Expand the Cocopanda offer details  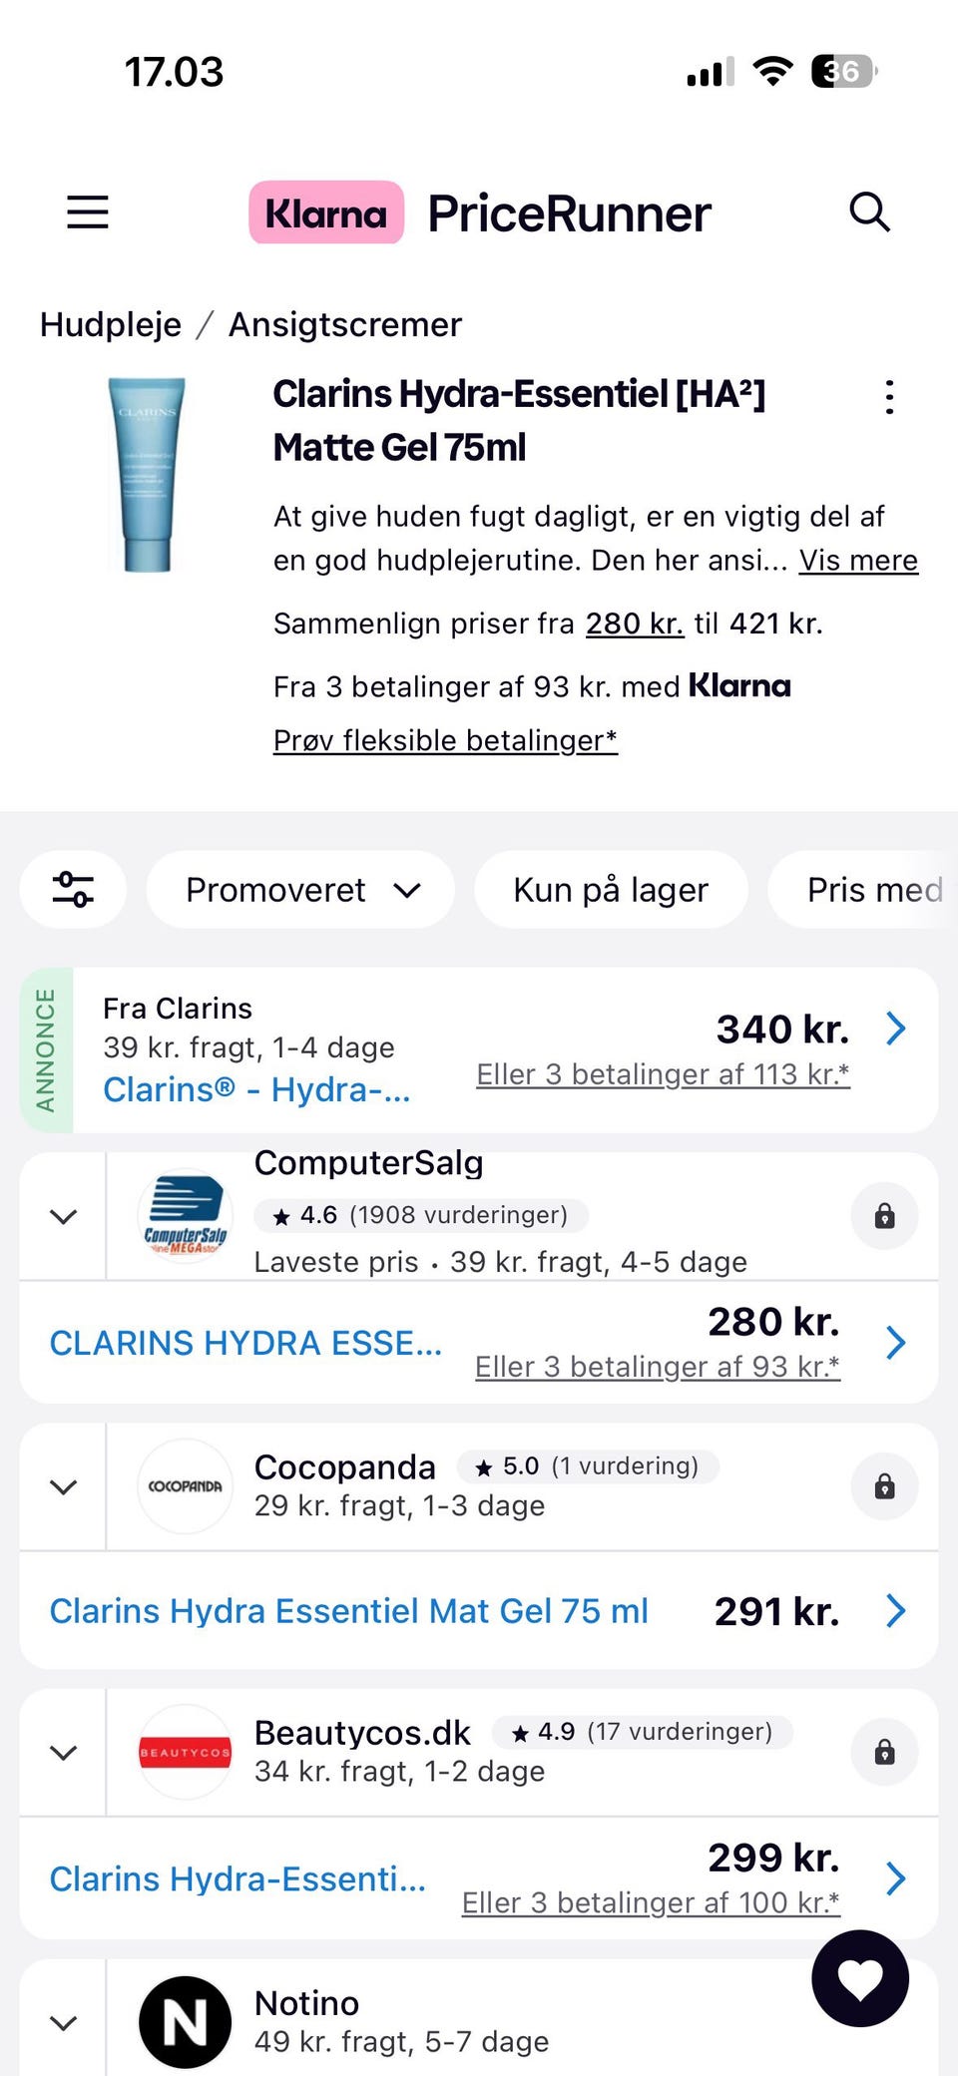(64, 1487)
